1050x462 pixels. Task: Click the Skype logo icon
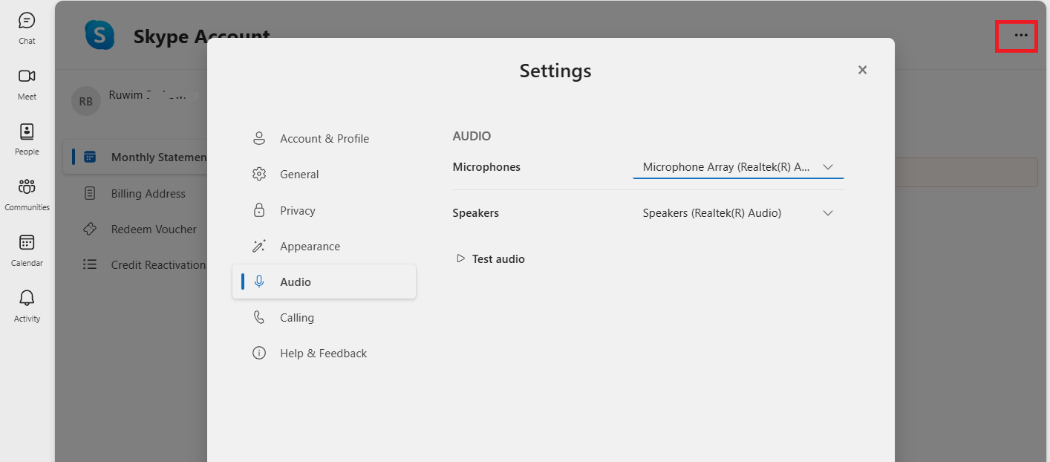(x=100, y=35)
